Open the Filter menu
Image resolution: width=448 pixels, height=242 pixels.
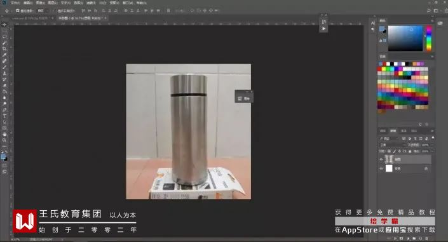click(x=91, y=3)
